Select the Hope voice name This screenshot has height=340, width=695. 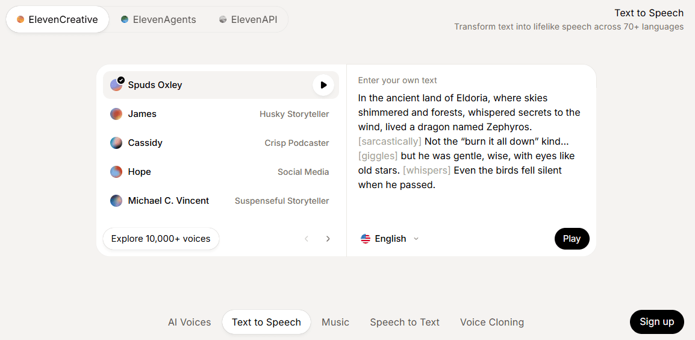coord(140,172)
